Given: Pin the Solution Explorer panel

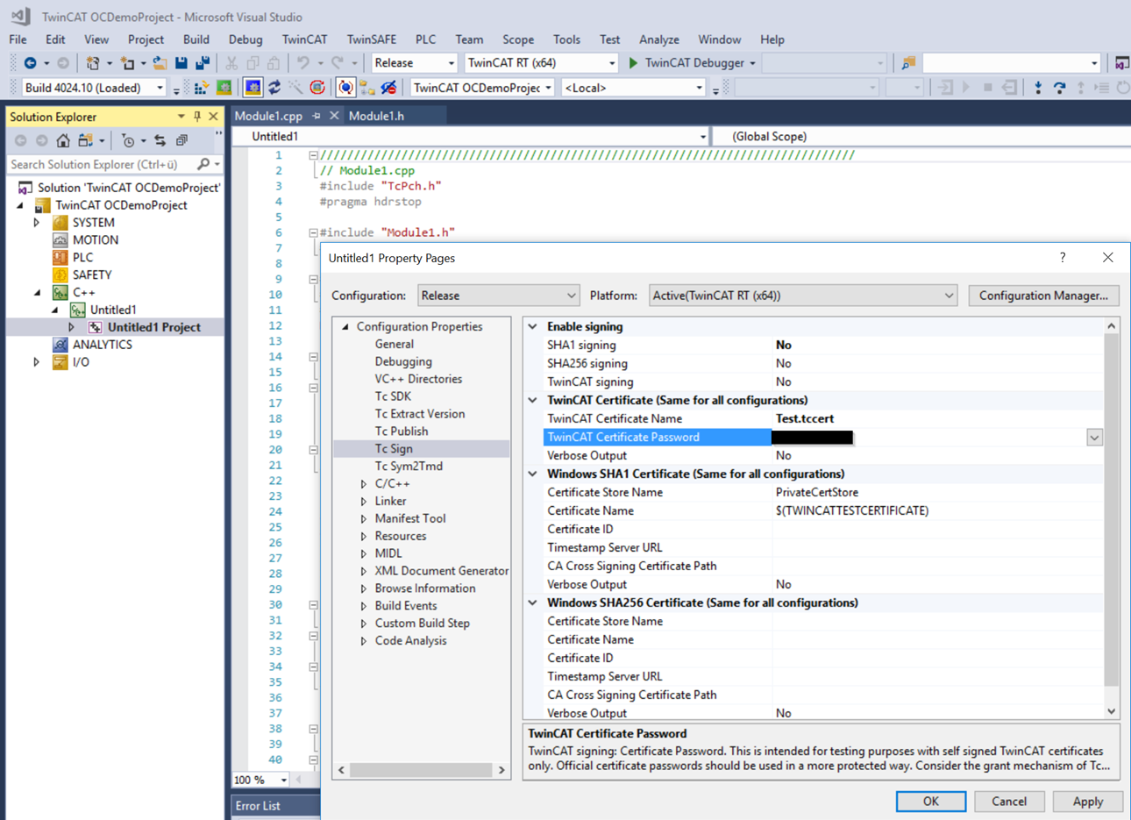Looking at the screenshot, I should coord(197,117).
